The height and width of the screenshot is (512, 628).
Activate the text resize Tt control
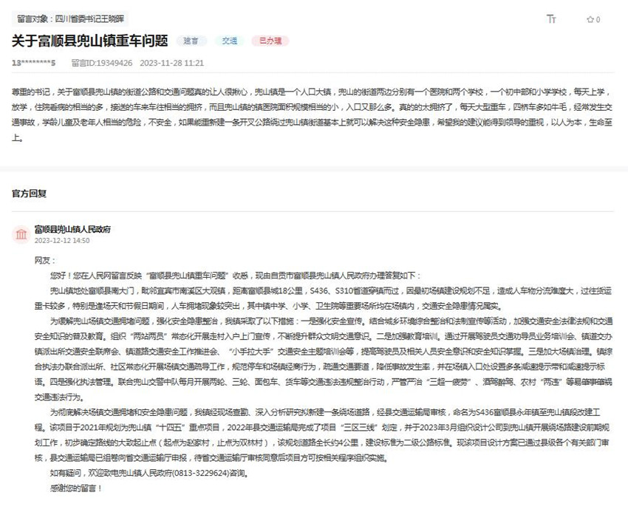[552, 19]
